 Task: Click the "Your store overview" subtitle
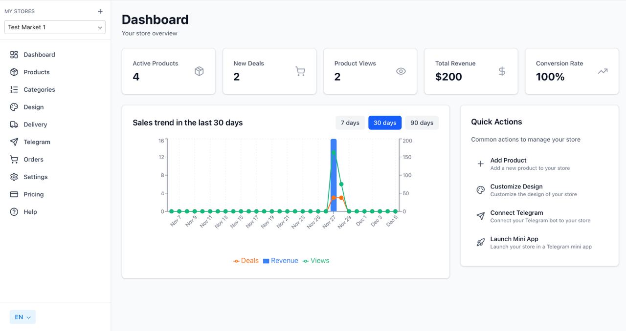click(x=150, y=33)
